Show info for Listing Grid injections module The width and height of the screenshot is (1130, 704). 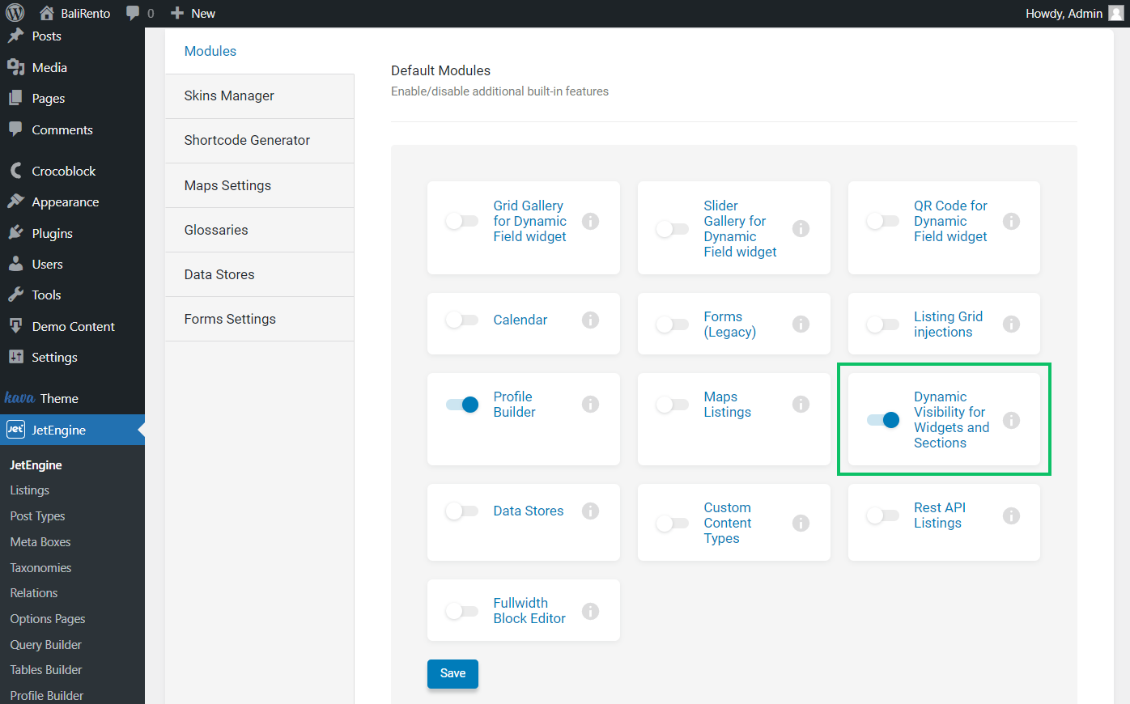click(1011, 324)
